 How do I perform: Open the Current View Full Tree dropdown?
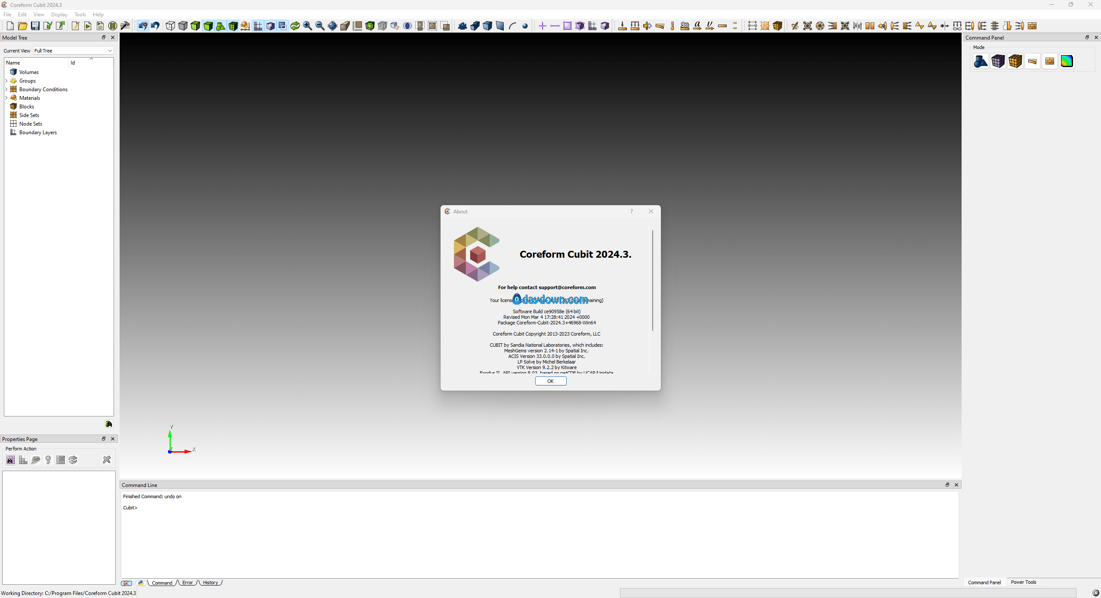pyautogui.click(x=73, y=50)
